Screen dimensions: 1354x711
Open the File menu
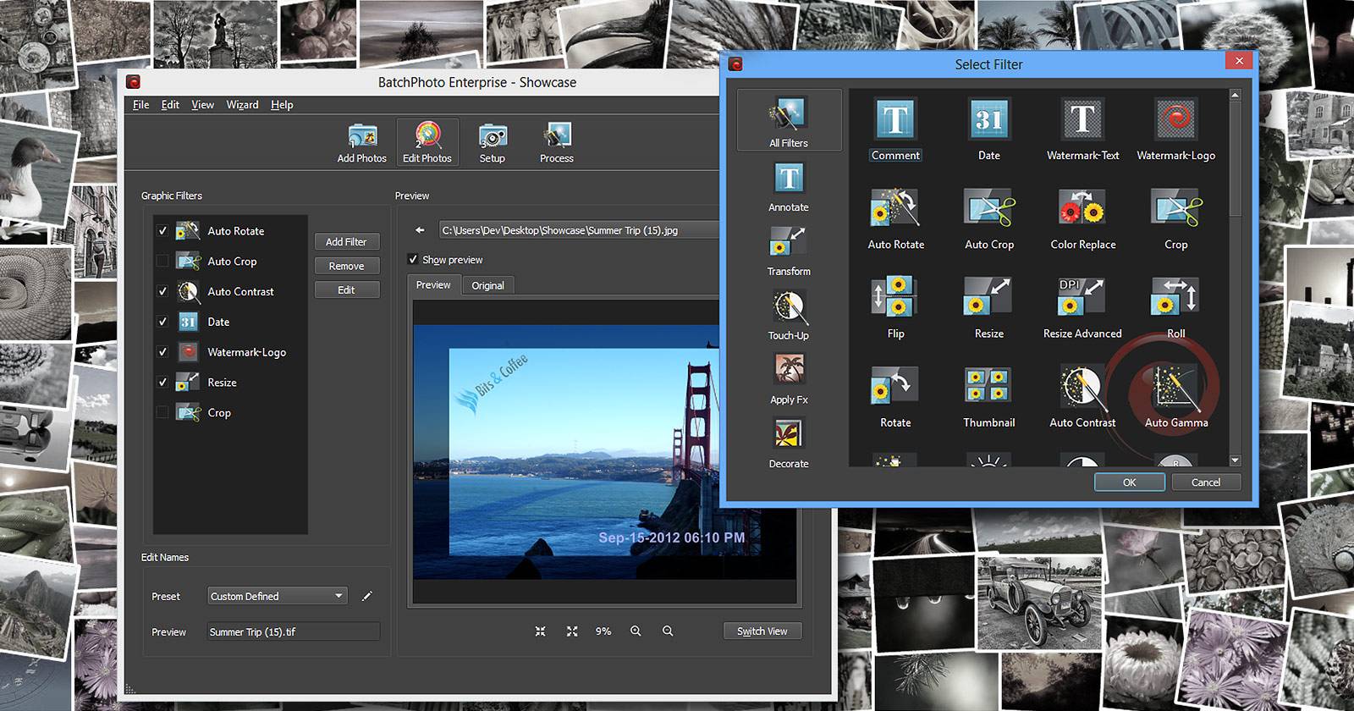[x=140, y=105]
